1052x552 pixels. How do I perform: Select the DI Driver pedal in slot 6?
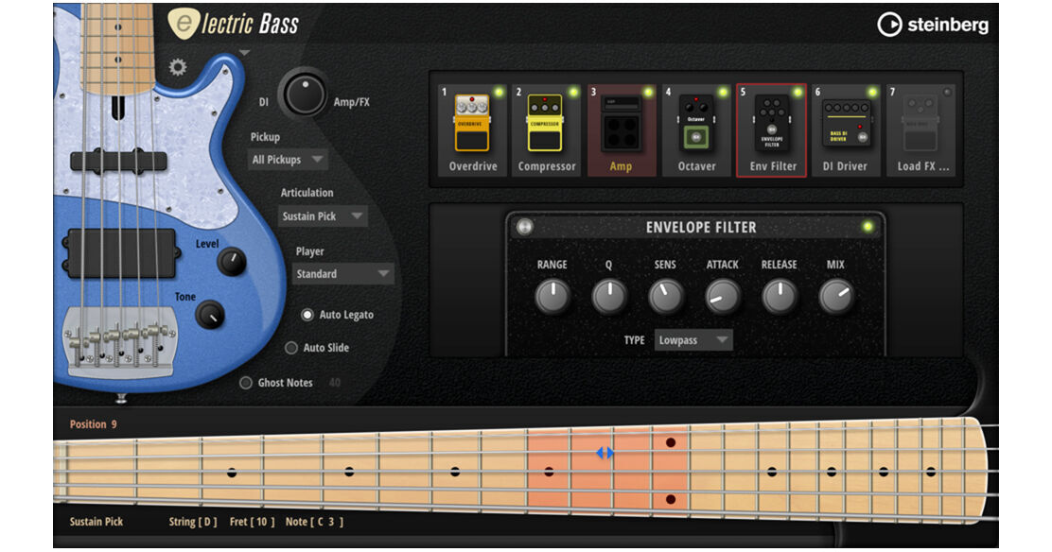(x=846, y=130)
